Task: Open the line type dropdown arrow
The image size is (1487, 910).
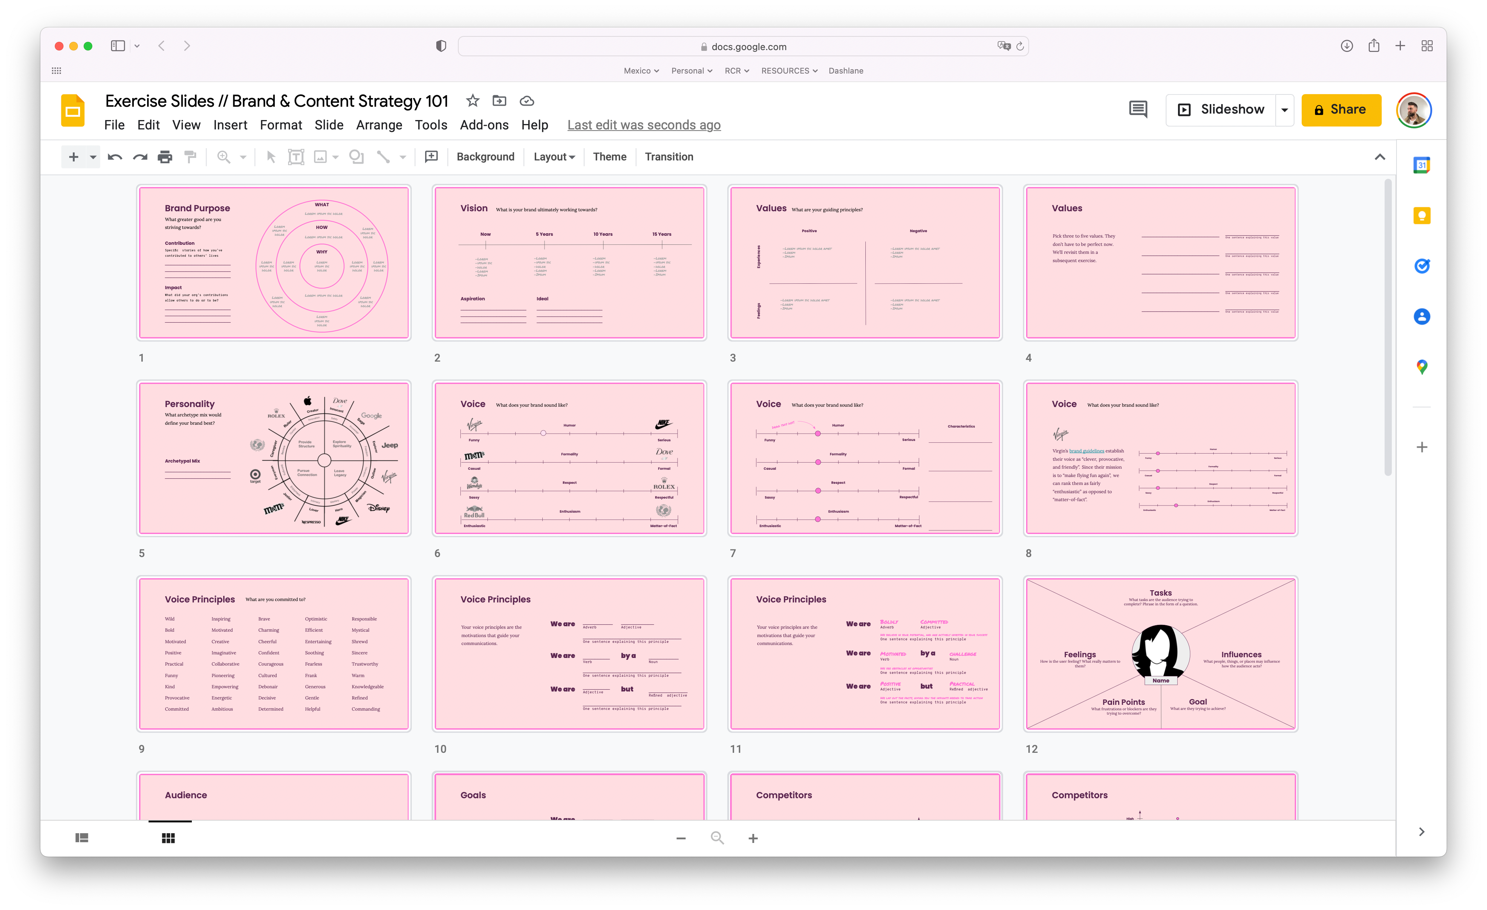Action: click(402, 157)
